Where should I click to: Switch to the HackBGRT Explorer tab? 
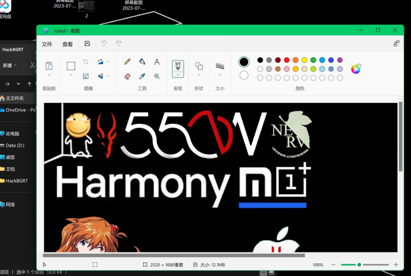tap(13, 50)
